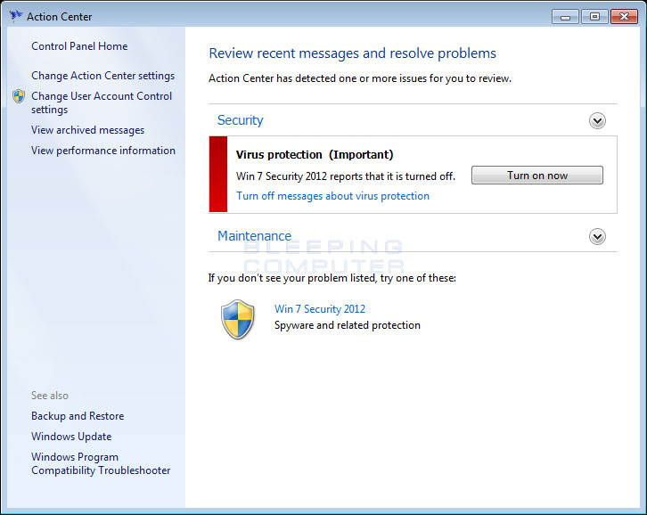Expand the Maintenance section chevron
This screenshot has width=647, height=515.
597,237
